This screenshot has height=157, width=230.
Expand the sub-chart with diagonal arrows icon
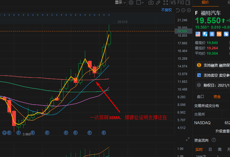188,139
